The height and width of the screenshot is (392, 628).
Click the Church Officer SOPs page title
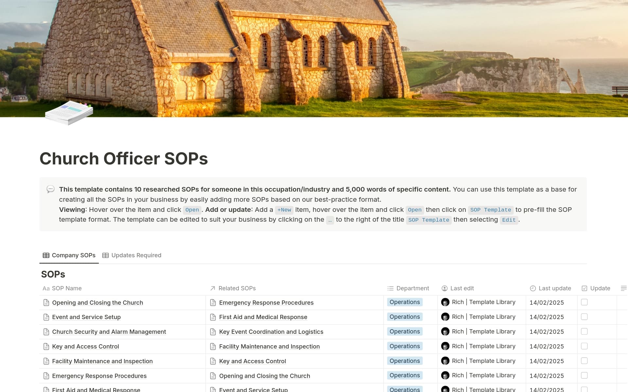pyautogui.click(x=124, y=159)
